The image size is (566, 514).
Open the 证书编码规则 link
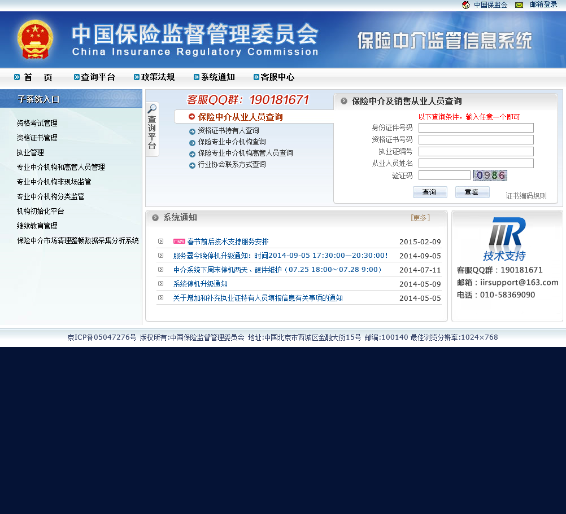[x=526, y=196]
